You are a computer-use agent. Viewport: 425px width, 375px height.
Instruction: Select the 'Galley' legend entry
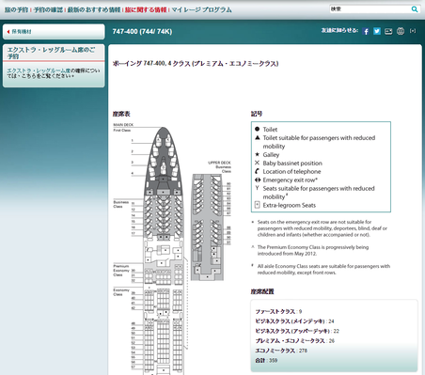pyautogui.click(x=267, y=154)
